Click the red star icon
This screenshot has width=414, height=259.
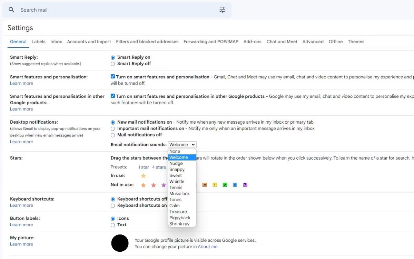click(154, 185)
